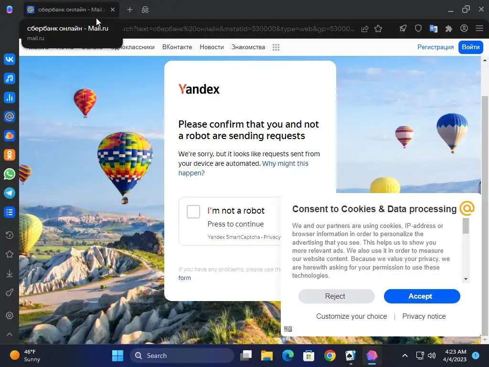Open Одноклассники in the Mail.ru nav
489x367 pixels.
coord(133,47)
